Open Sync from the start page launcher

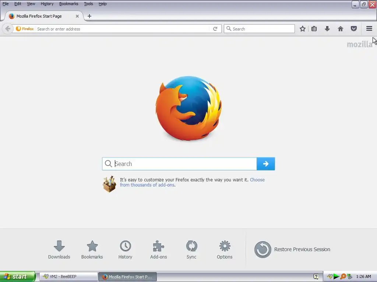[191, 250]
